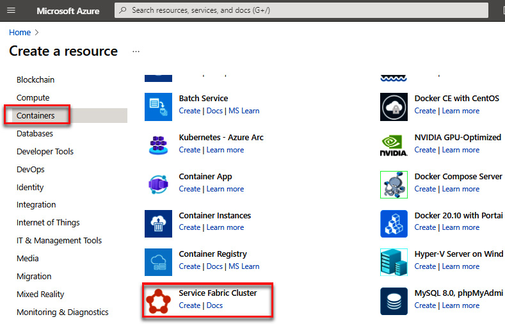
Task: Click Create under Batch Service
Action: (189, 111)
